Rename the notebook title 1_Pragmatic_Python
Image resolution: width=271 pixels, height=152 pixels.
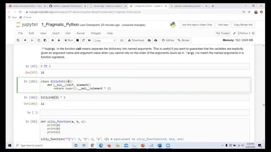coord(60,24)
